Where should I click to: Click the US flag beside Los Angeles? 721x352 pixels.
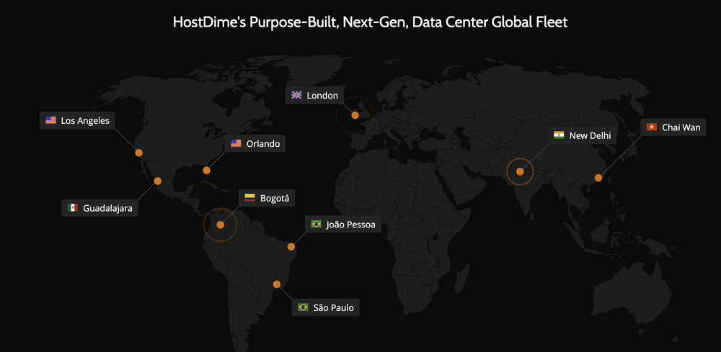point(50,120)
